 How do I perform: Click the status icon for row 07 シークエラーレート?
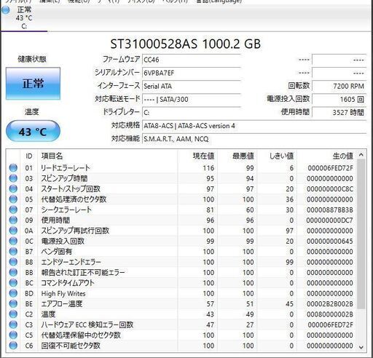[13, 210]
